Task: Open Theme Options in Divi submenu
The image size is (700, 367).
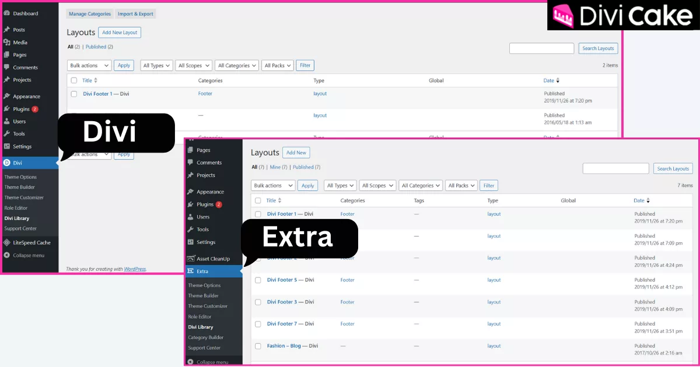Action: tap(20, 177)
